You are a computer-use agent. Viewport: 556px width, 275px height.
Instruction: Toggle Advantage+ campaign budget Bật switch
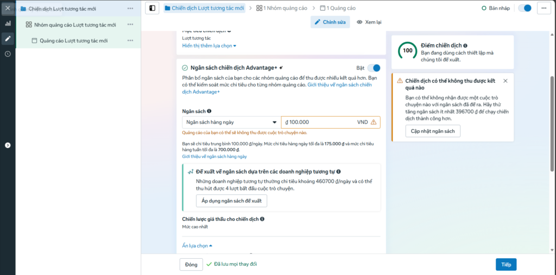click(x=374, y=68)
